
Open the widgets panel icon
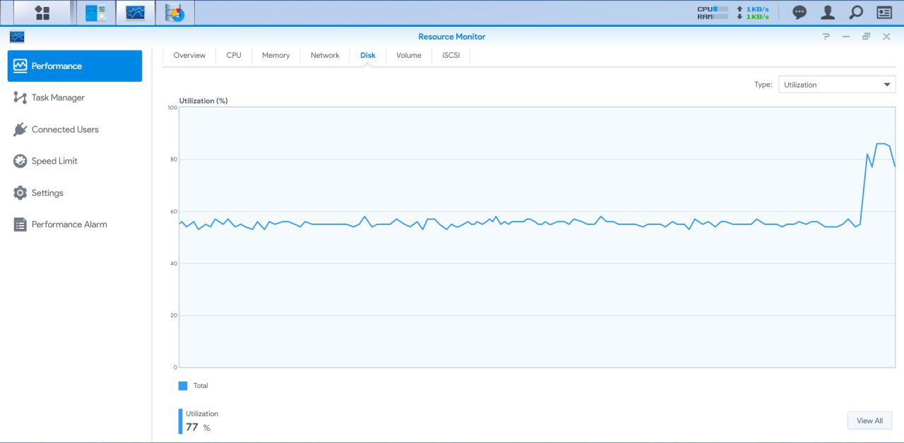click(x=884, y=13)
